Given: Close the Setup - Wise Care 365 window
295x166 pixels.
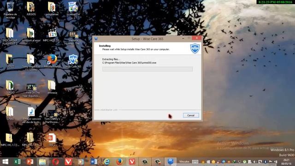Looking at the screenshot, I should (197, 38).
